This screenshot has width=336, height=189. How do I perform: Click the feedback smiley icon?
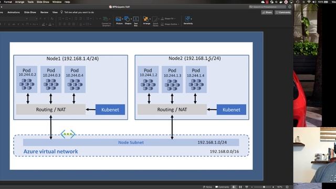[x=290, y=7]
